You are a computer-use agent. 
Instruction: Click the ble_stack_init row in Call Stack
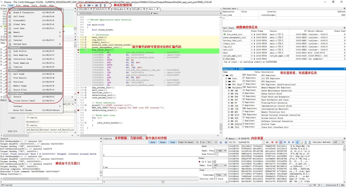coord(284,34)
